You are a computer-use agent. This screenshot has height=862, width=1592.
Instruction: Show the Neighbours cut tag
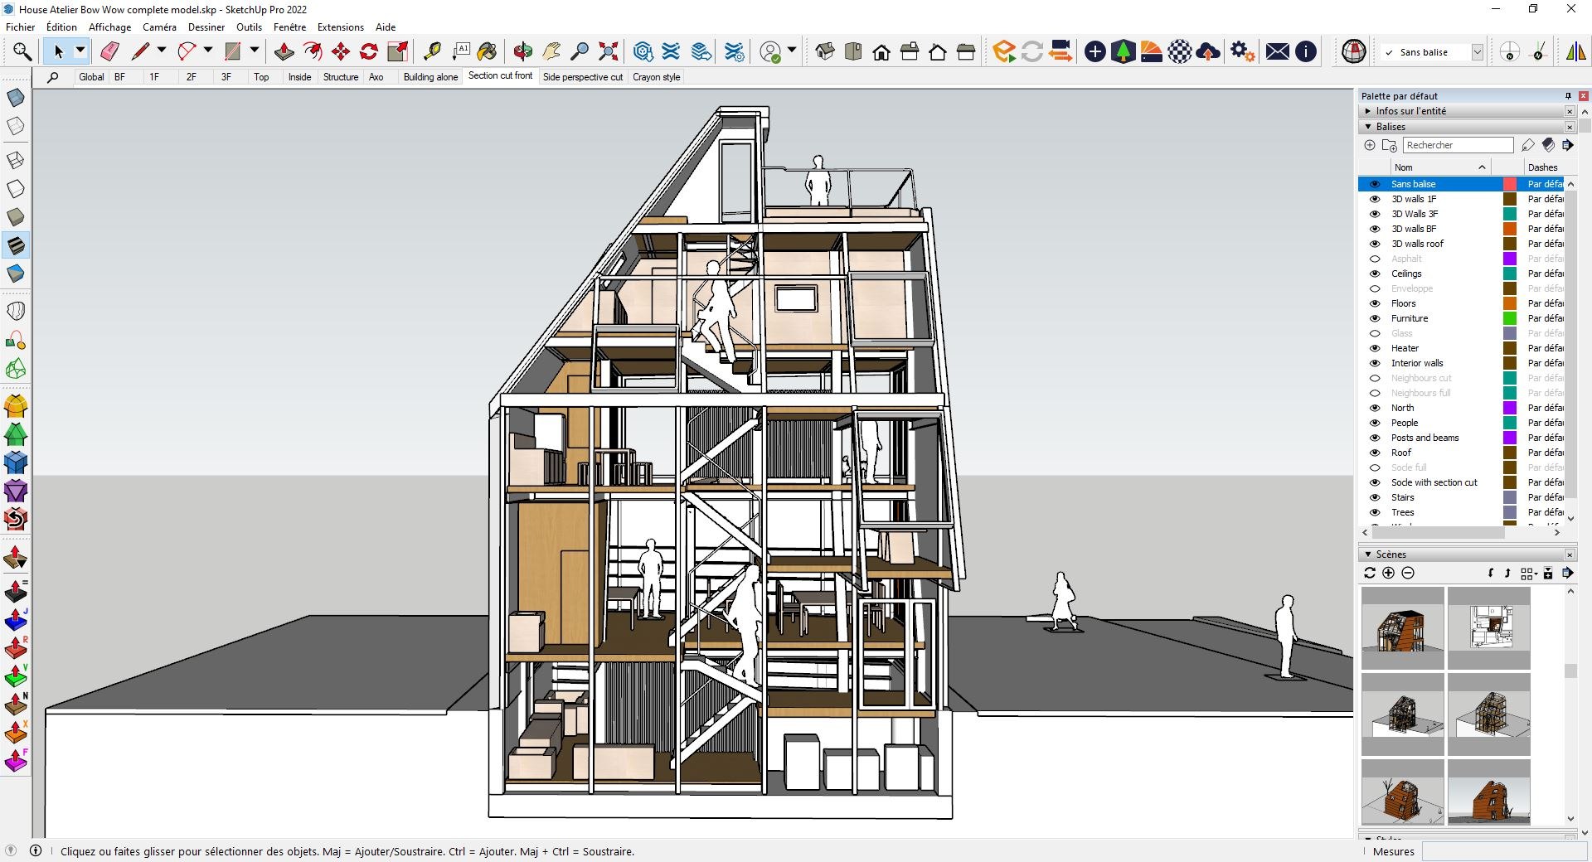[x=1375, y=378]
